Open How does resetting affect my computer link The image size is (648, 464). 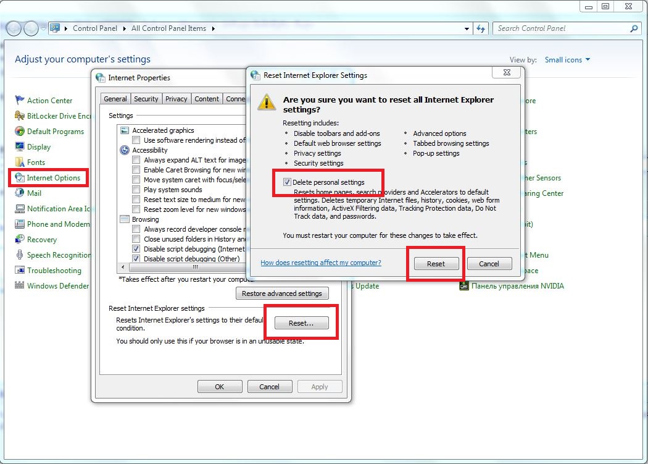[x=321, y=263]
